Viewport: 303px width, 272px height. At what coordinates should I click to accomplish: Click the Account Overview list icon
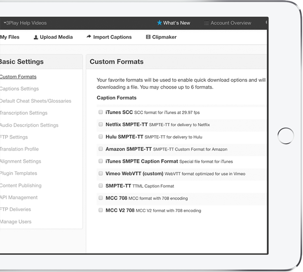(206, 23)
